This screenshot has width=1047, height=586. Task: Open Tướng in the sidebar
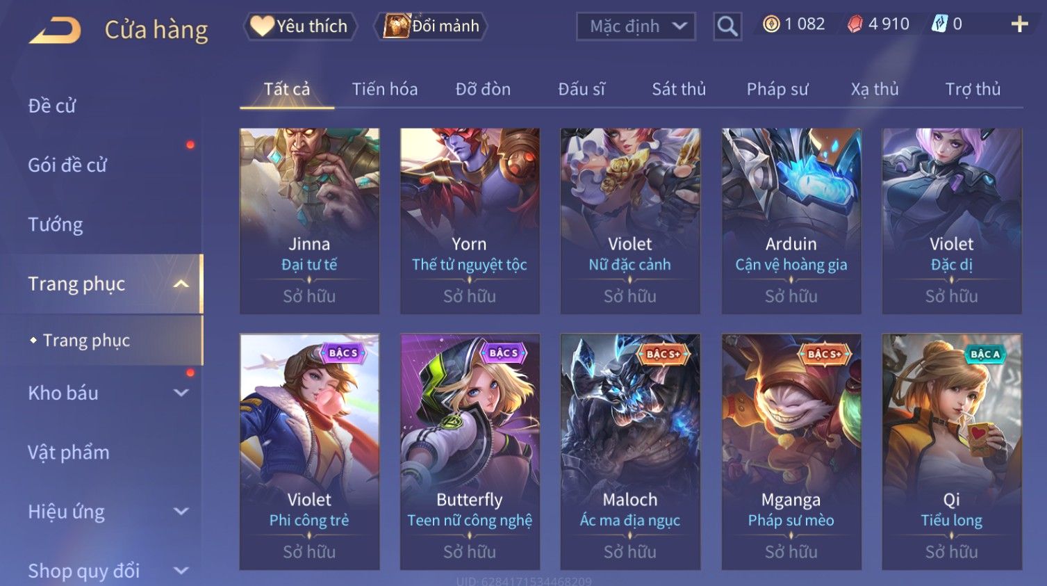coord(56,225)
